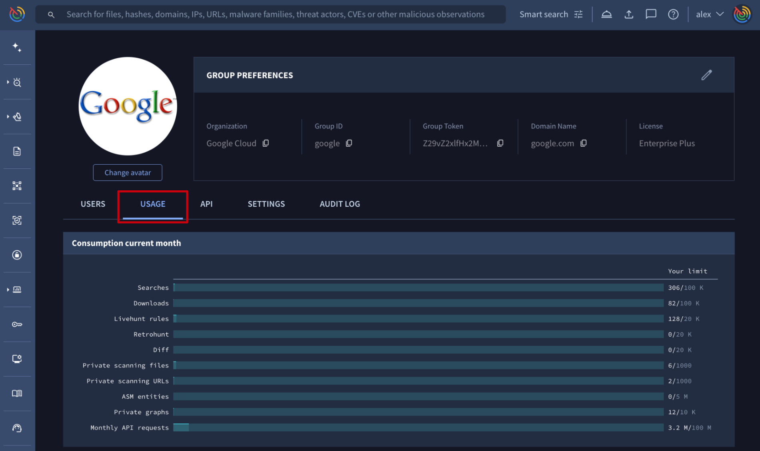Click the 'Your limit' column header
This screenshot has height=451, width=760.
688,271
